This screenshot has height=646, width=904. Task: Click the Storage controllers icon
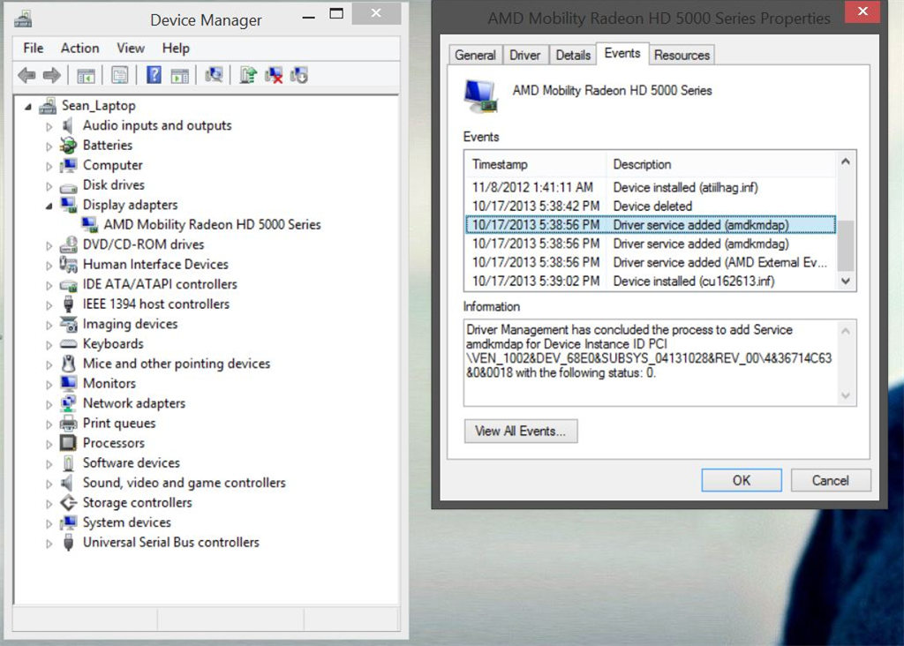[68, 502]
